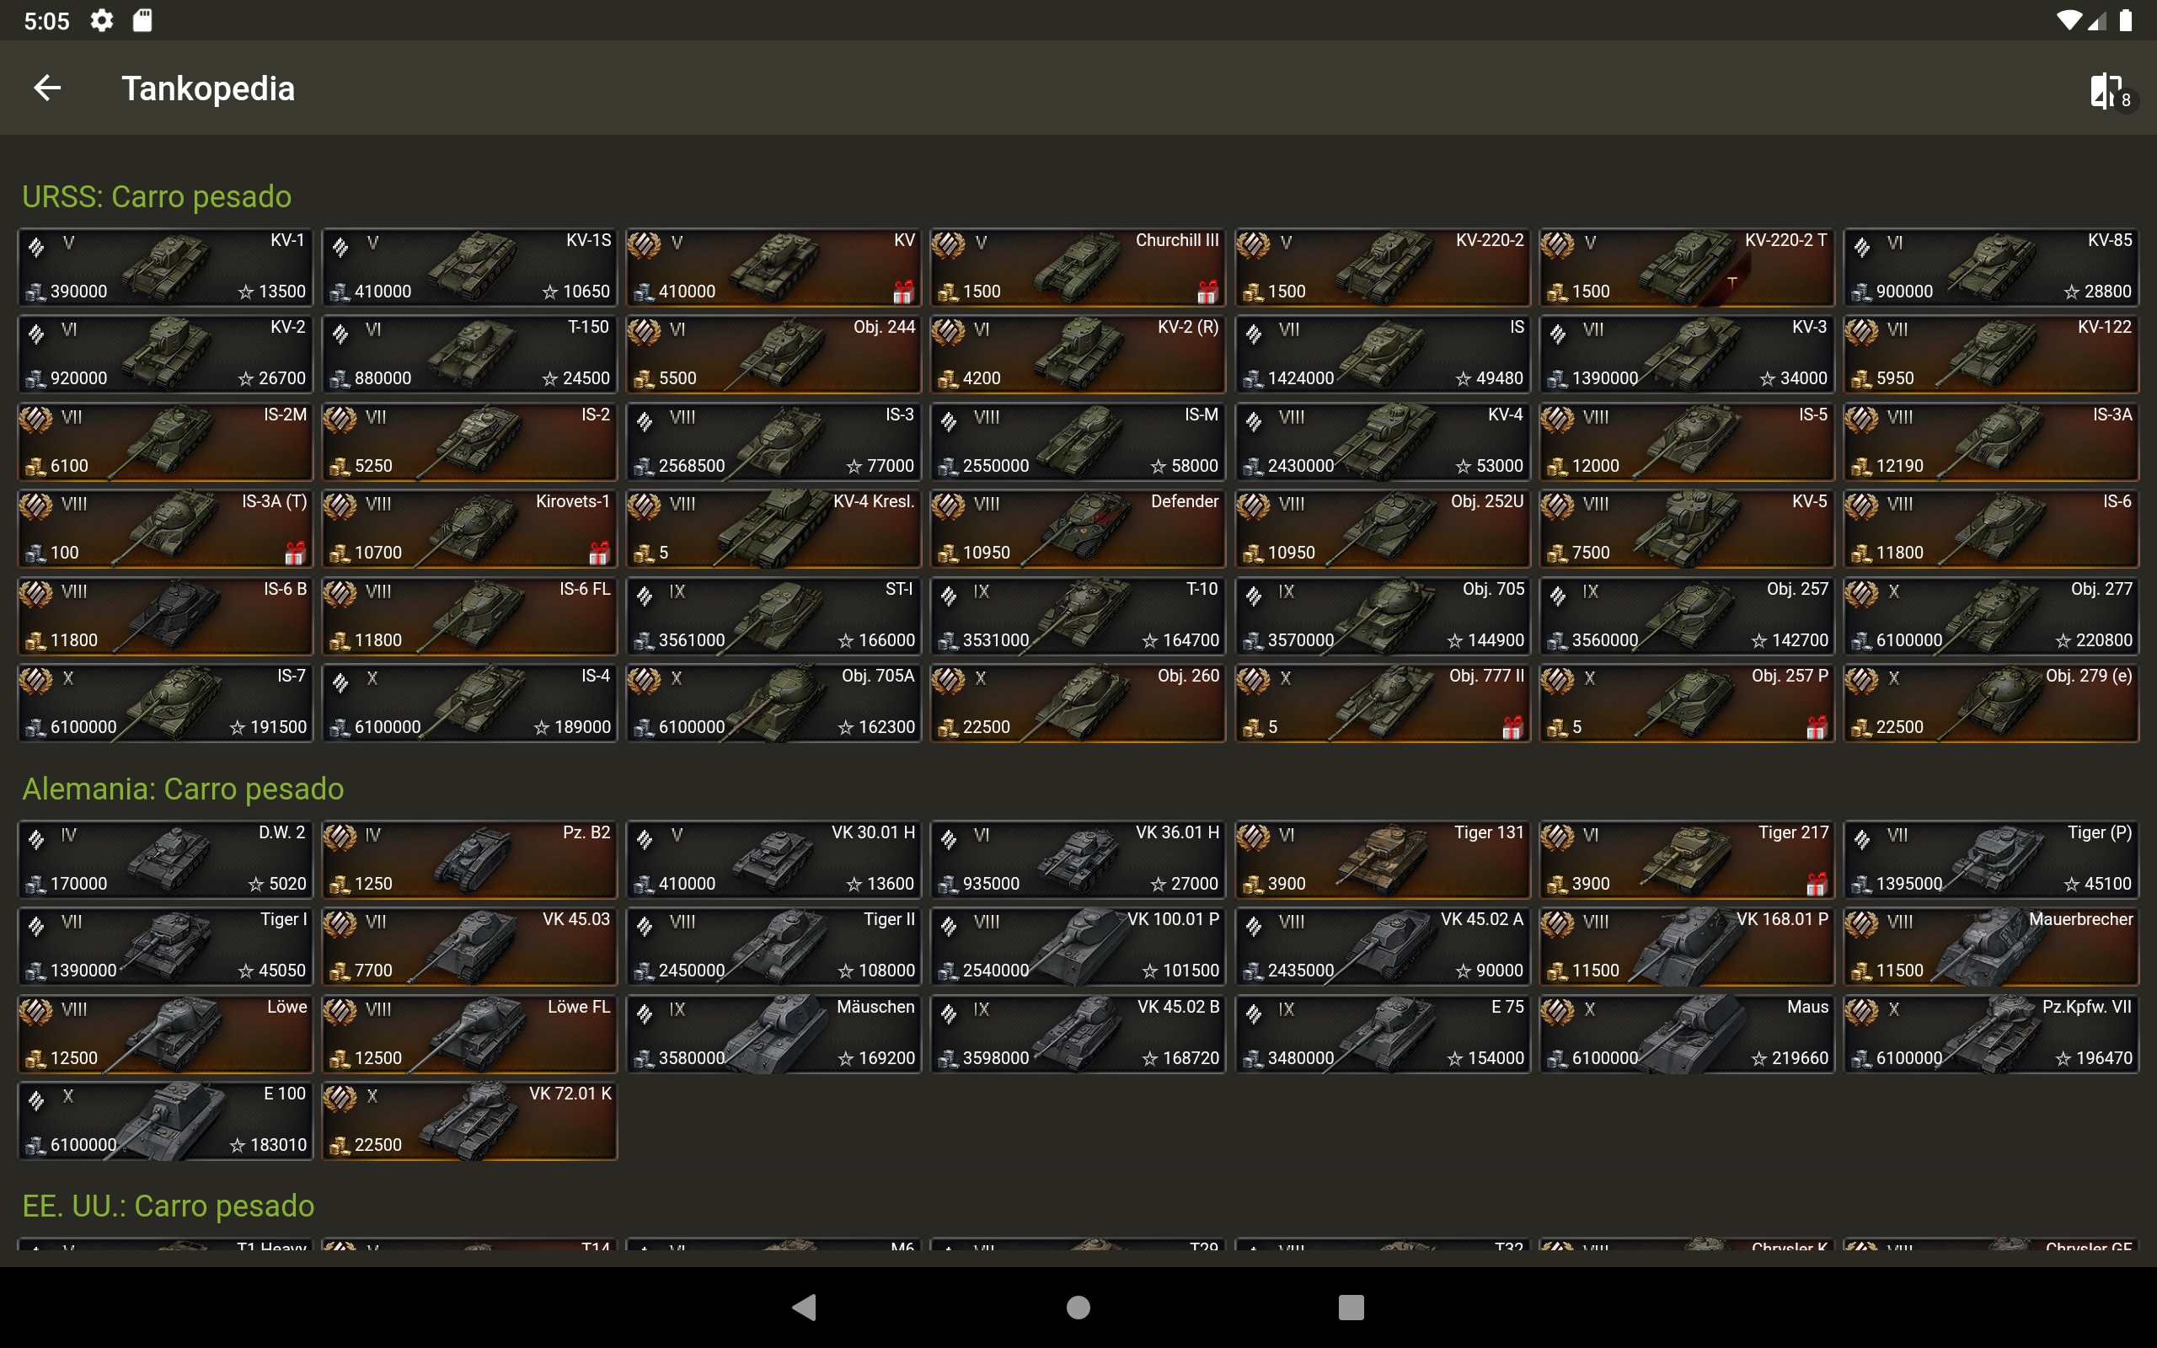Viewport: 2157px width, 1348px height.
Task: Select the 'Alemania: Carro pesado' section heading
Action: (x=183, y=789)
